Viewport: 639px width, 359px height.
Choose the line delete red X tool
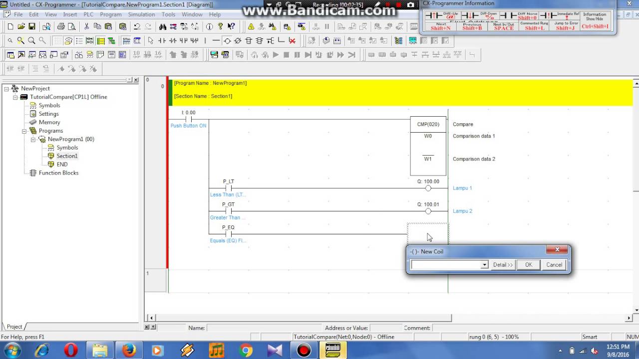[x=292, y=41]
